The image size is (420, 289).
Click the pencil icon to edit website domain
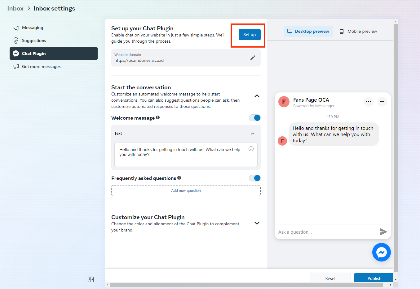point(253,58)
